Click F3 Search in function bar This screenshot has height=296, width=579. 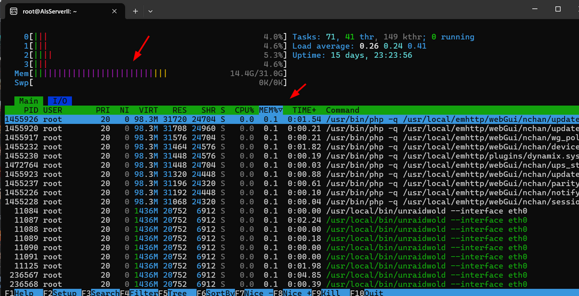[100, 293]
